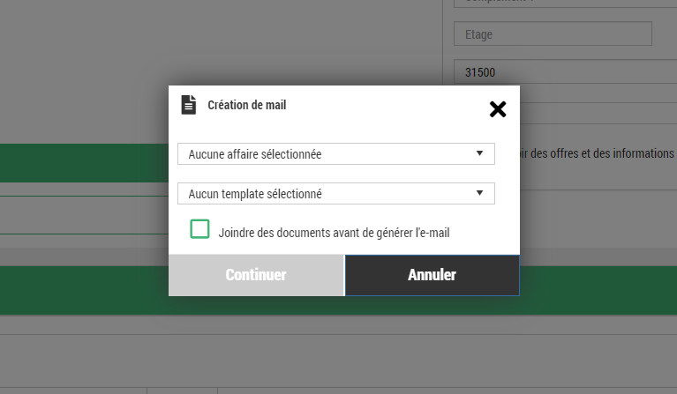677x394 pixels.
Task: Enable the attach documents checkbox
Action: (200, 229)
